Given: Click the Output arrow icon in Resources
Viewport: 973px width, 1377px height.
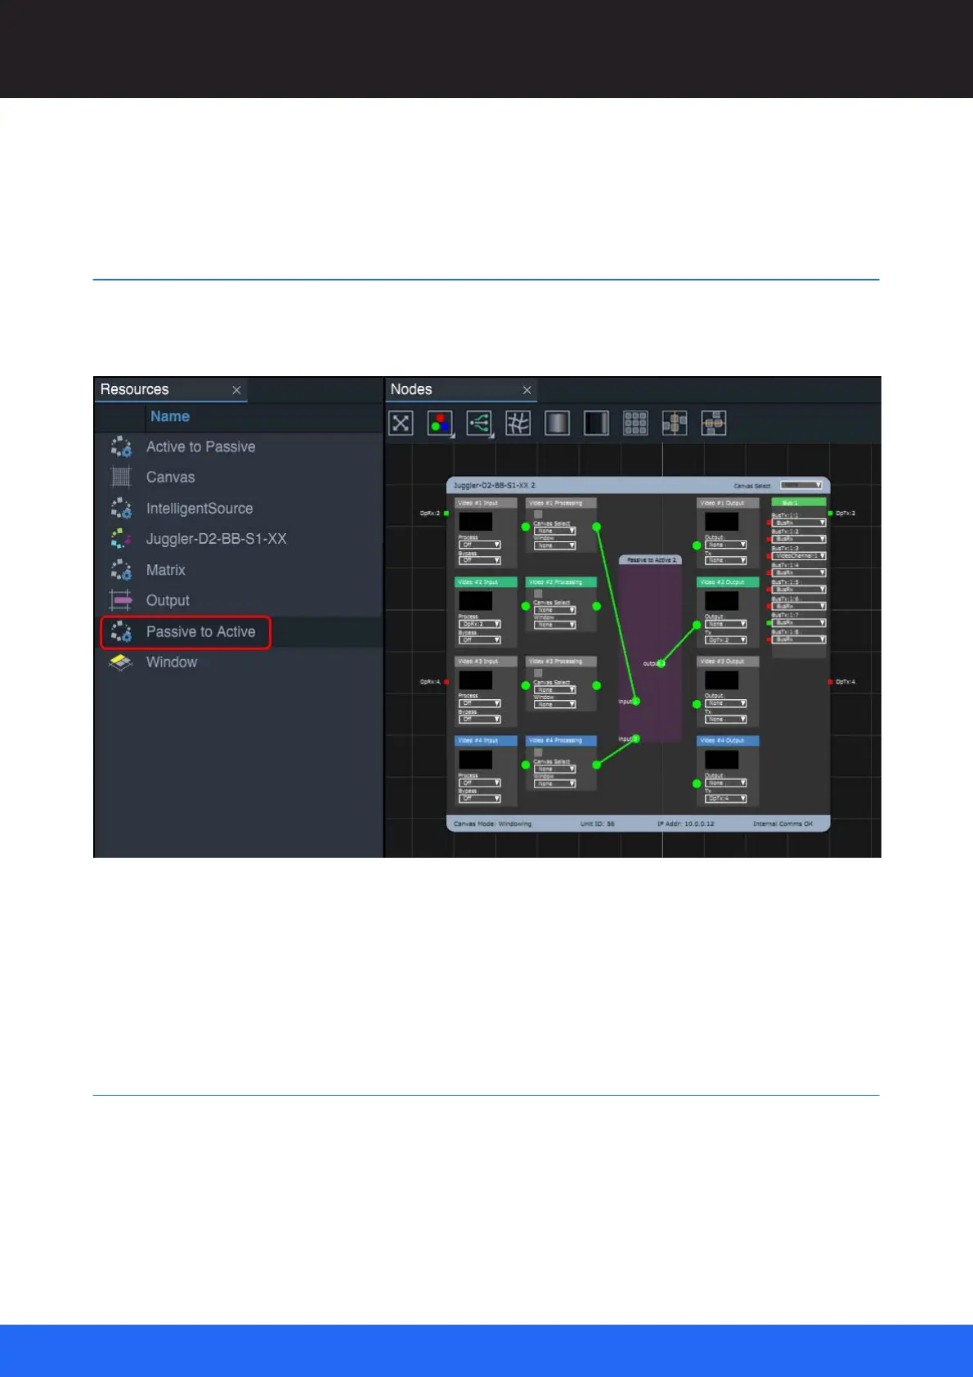Looking at the screenshot, I should (121, 600).
